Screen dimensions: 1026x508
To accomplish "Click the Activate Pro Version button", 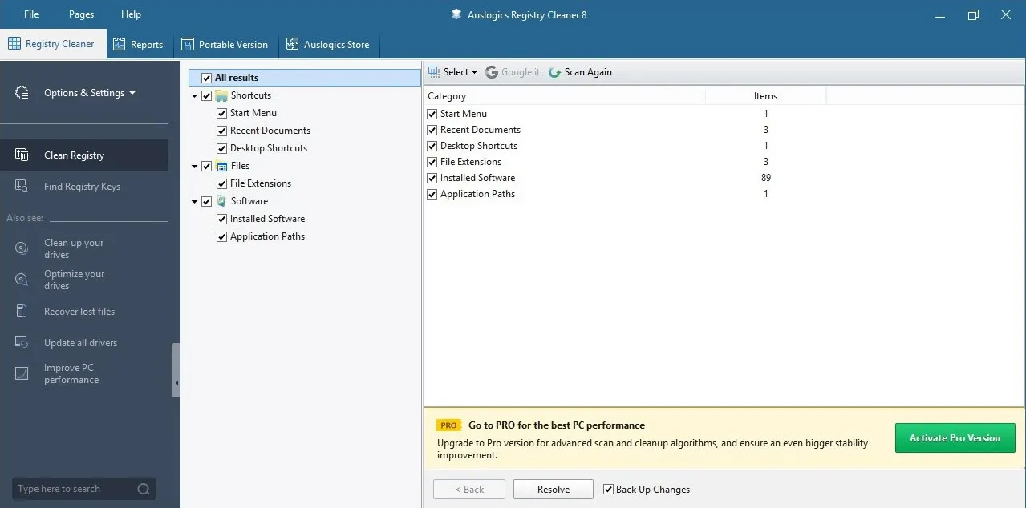I will [954, 437].
